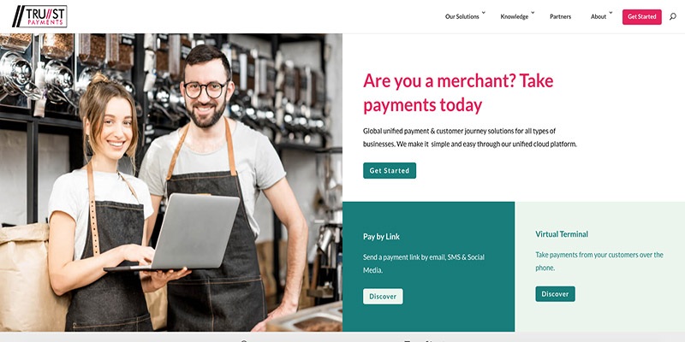Image resolution: width=685 pixels, height=342 pixels.
Task: Open the Our Solutions menu
Action: tap(462, 16)
